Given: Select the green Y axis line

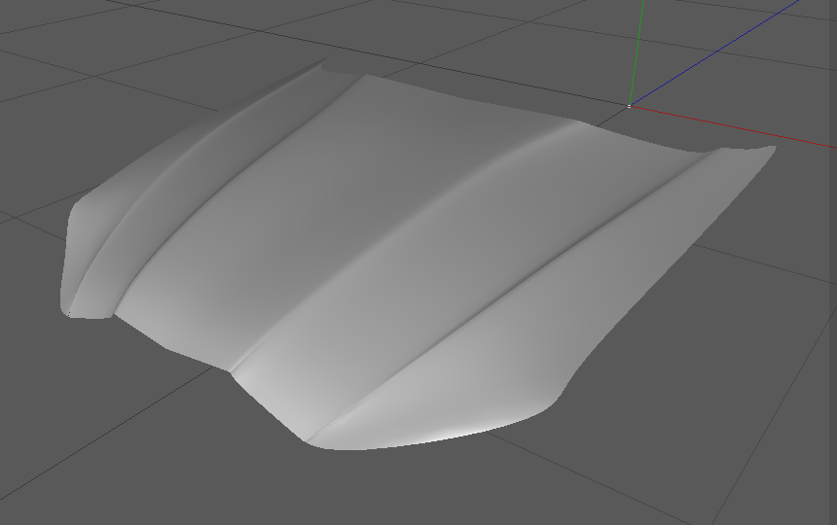Looking at the screenshot, I should tap(637, 52).
